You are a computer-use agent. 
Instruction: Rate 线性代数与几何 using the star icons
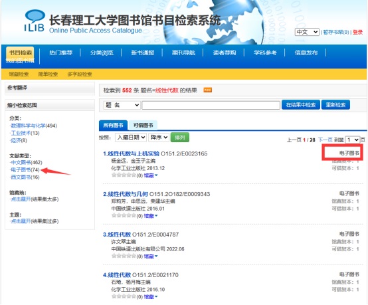[x=124, y=215]
